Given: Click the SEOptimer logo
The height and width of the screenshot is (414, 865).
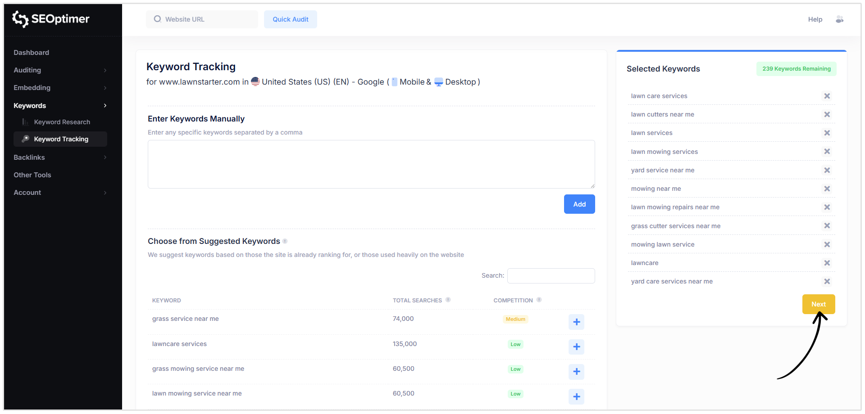Looking at the screenshot, I should [50, 19].
